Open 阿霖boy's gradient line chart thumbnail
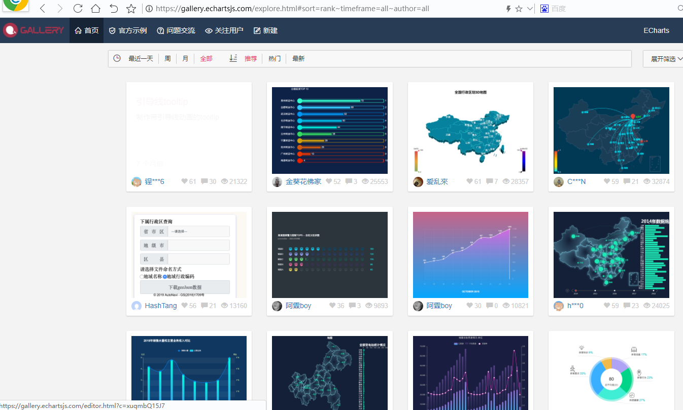The image size is (683, 410). pyautogui.click(x=470, y=254)
